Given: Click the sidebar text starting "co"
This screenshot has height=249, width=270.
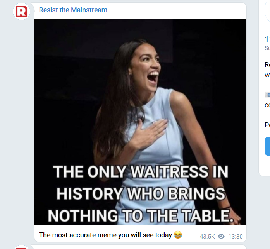Looking at the screenshot, I should pos(267,105).
